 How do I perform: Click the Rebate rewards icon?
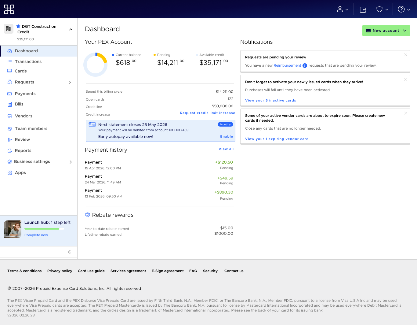tap(88, 215)
